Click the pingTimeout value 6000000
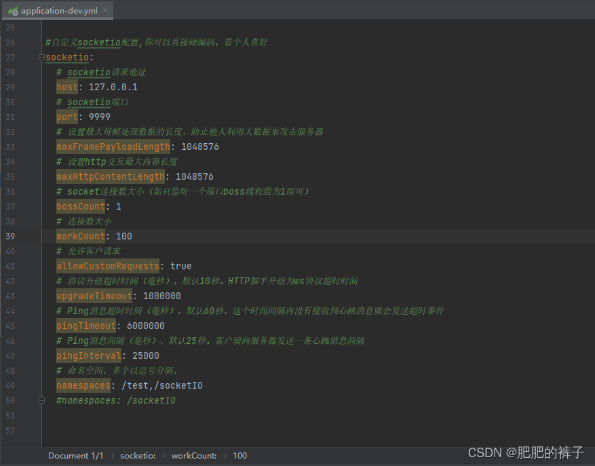 (146, 326)
